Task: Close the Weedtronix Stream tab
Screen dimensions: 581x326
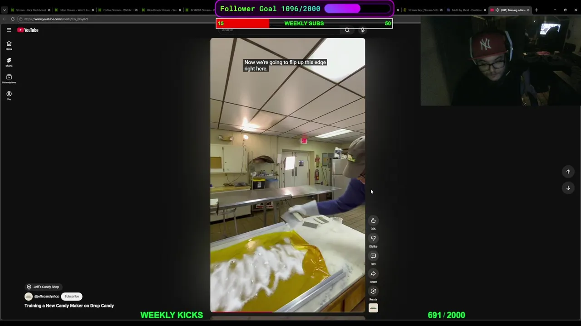Action: pos(180,10)
